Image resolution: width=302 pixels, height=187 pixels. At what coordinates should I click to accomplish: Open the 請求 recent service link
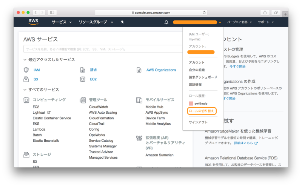[x=93, y=70]
